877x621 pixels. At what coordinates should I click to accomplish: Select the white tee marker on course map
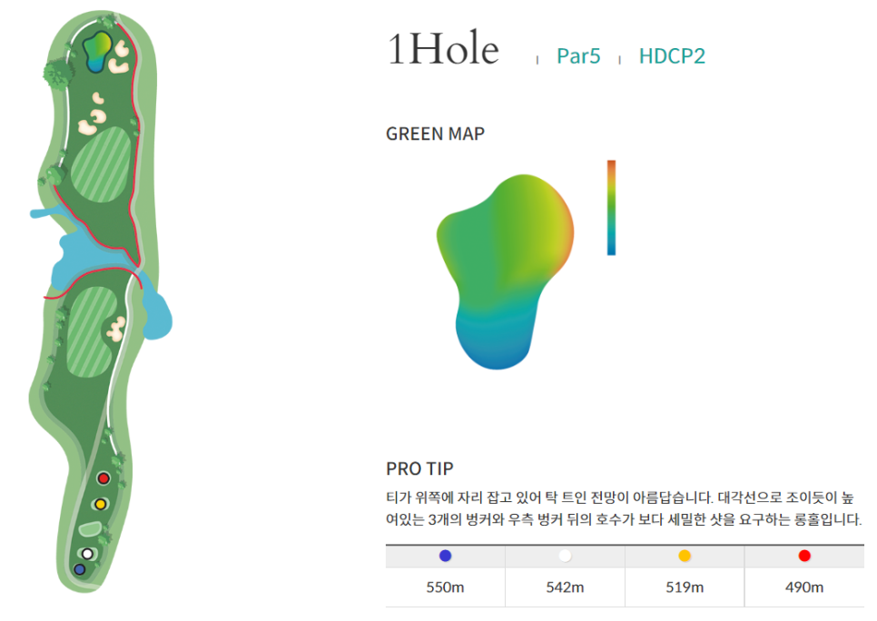(87, 554)
